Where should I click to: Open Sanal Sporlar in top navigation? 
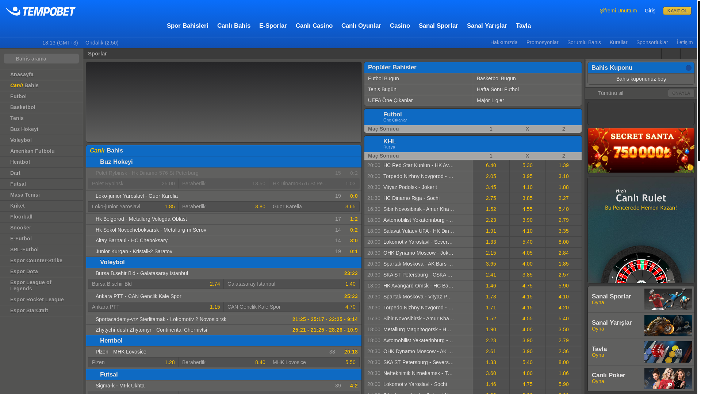click(x=438, y=26)
